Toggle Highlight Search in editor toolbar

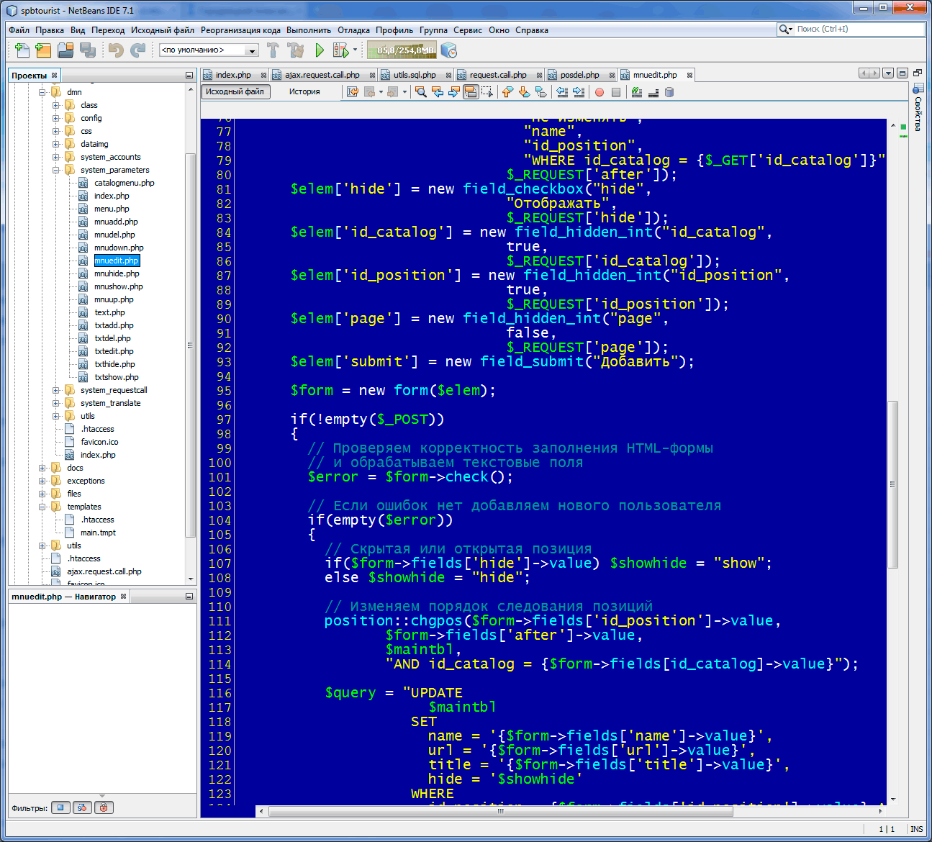[471, 92]
